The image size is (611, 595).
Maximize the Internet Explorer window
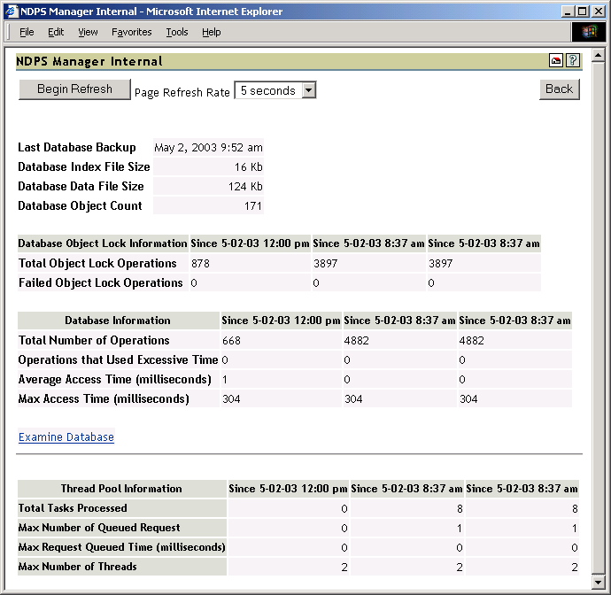click(582, 12)
